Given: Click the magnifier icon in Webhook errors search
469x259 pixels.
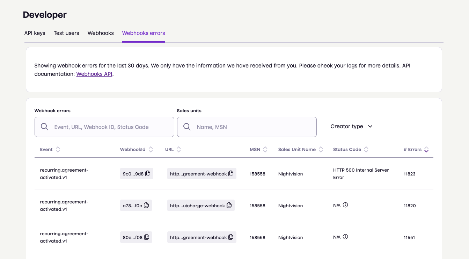Looking at the screenshot, I should 44,127.
